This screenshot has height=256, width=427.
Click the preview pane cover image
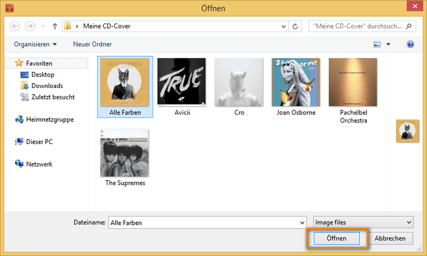(407, 131)
